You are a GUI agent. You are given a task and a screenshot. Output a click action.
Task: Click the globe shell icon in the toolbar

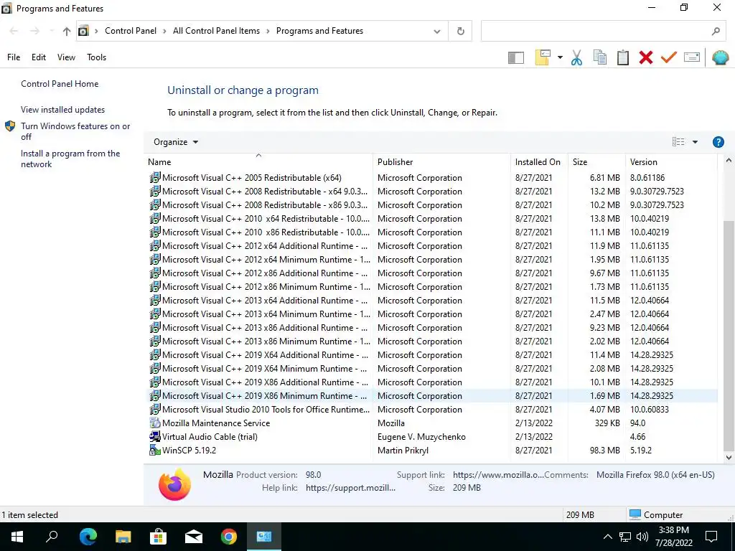tap(720, 57)
